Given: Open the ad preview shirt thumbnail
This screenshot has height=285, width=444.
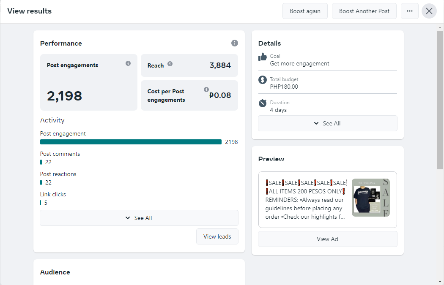Looking at the screenshot, I should coord(371,198).
